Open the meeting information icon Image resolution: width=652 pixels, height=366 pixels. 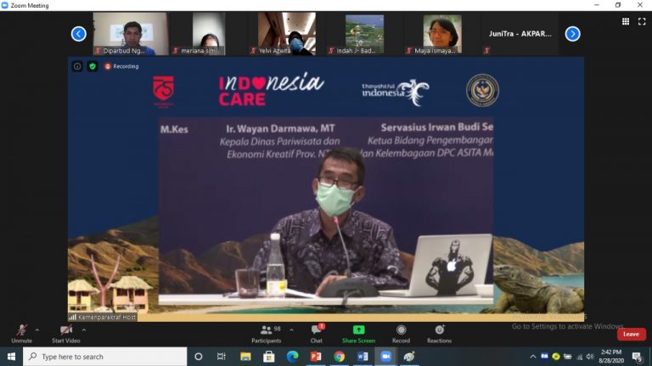click(x=77, y=66)
